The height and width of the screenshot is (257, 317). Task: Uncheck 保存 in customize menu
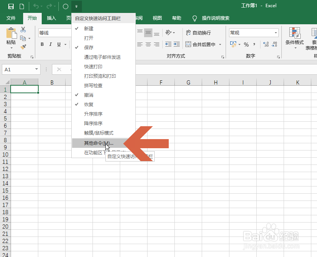click(x=104, y=48)
